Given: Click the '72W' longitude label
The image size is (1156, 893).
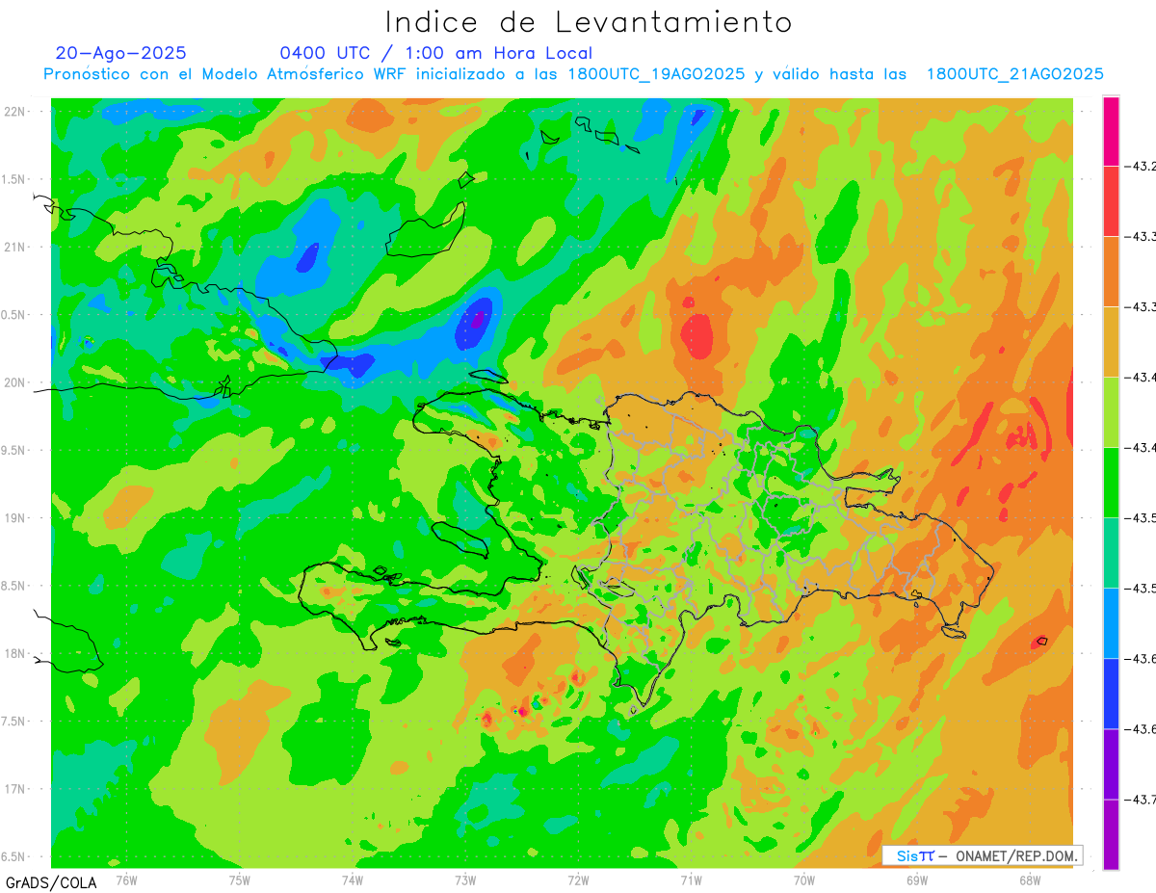Looking at the screenshot, I should [578, 880].
